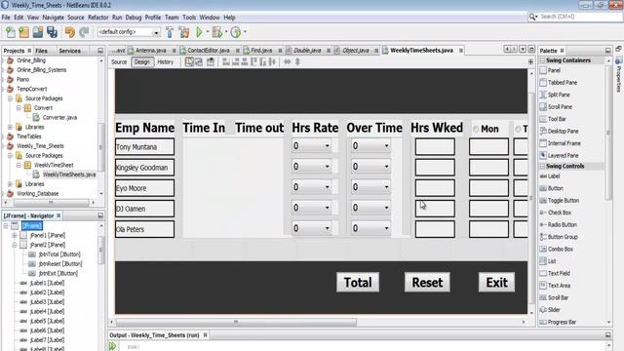
Task: Select the Split Pane palette item
Action: [x=555, y=95]
